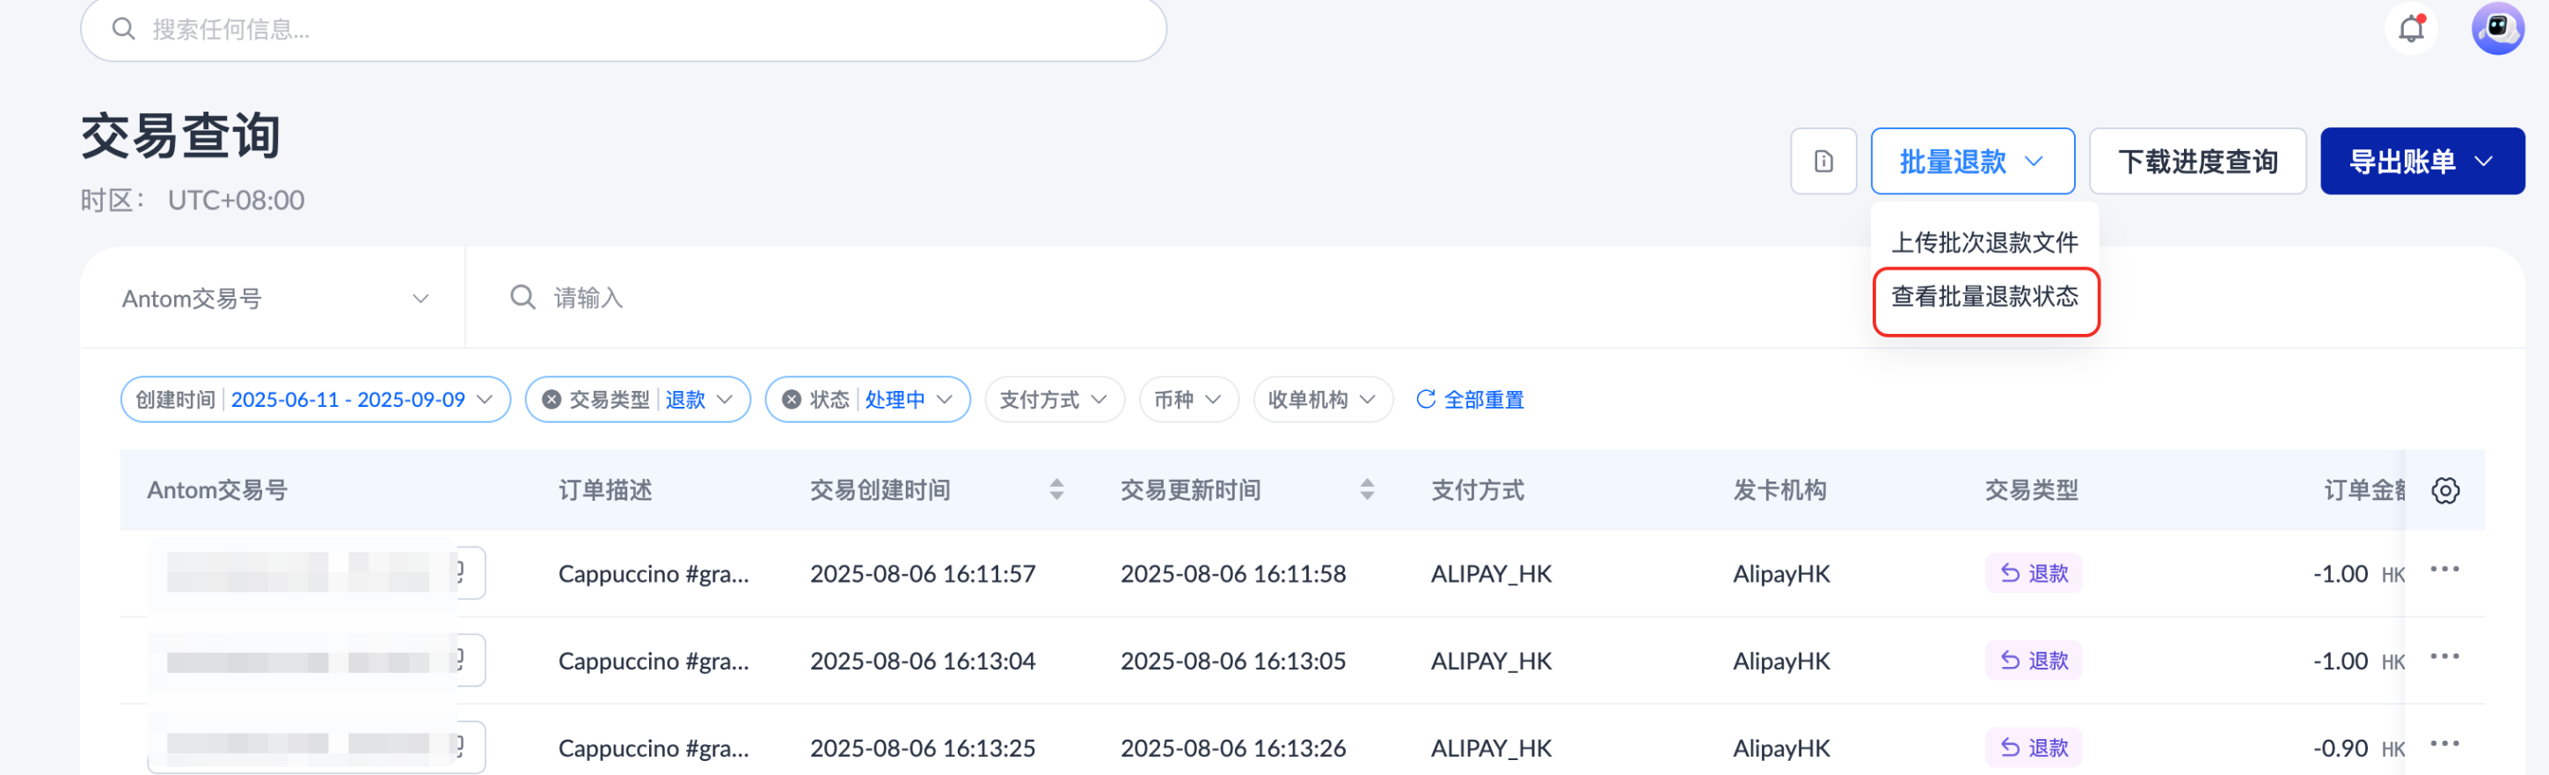Clear the 状态 filter with its X

click(x=792, y=399)
